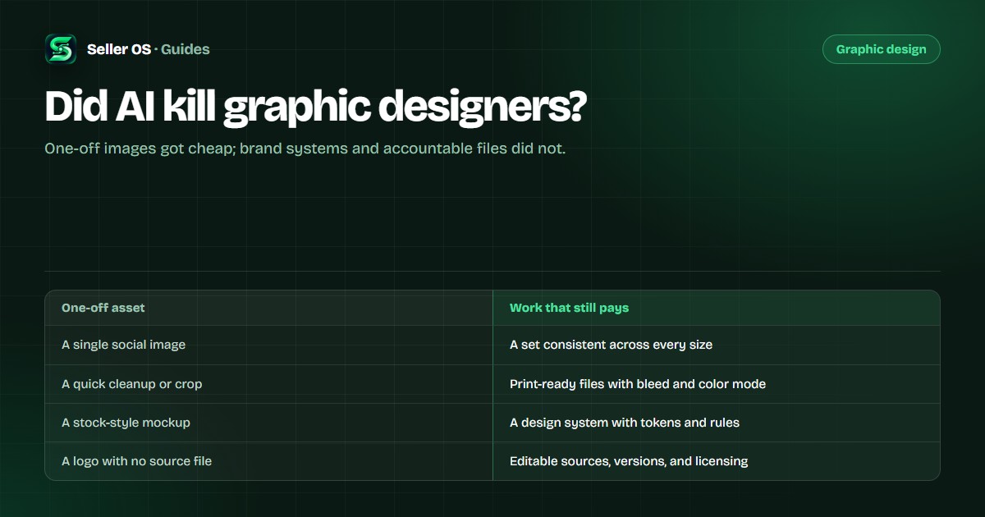Open the Guides section link
This screenshot has width=985, height=517.
pos(186,49)
